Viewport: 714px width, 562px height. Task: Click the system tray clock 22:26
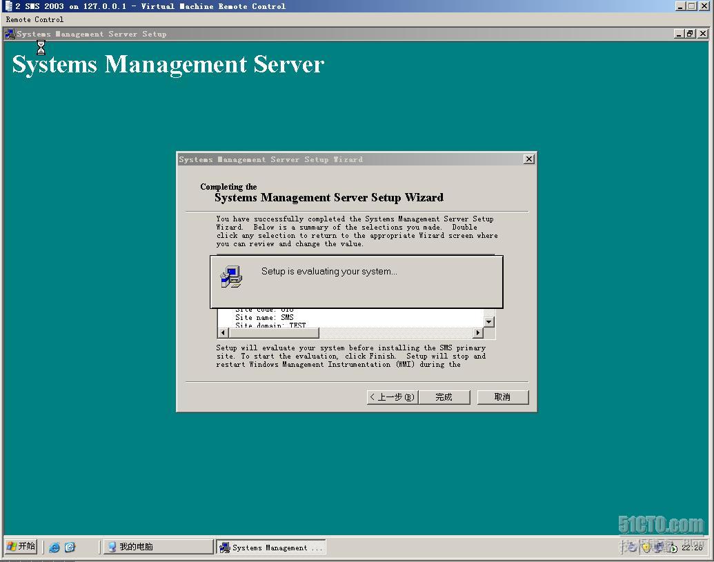692,548
